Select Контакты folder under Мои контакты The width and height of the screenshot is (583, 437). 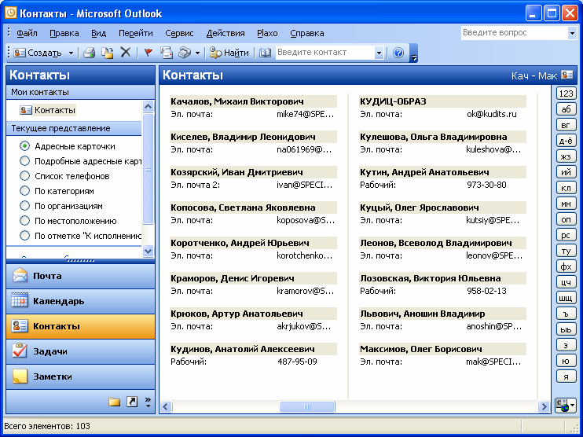48,110
